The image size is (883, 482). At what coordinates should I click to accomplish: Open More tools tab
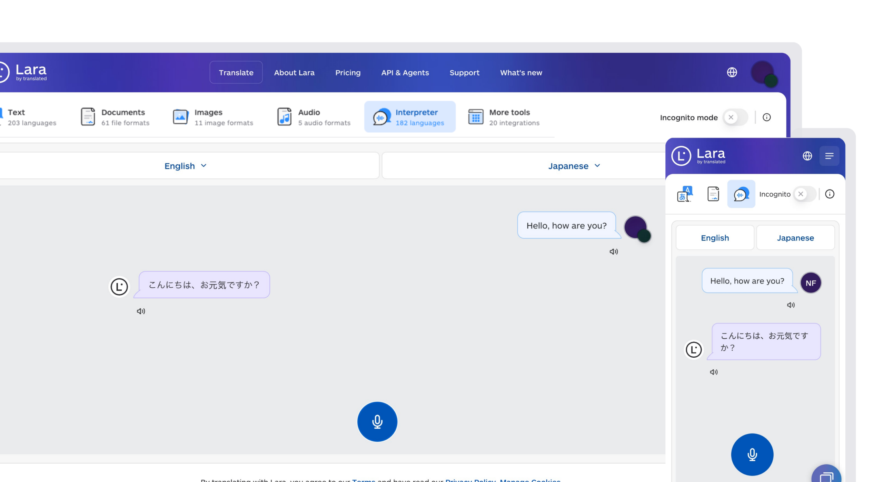(x=504, y=117)
